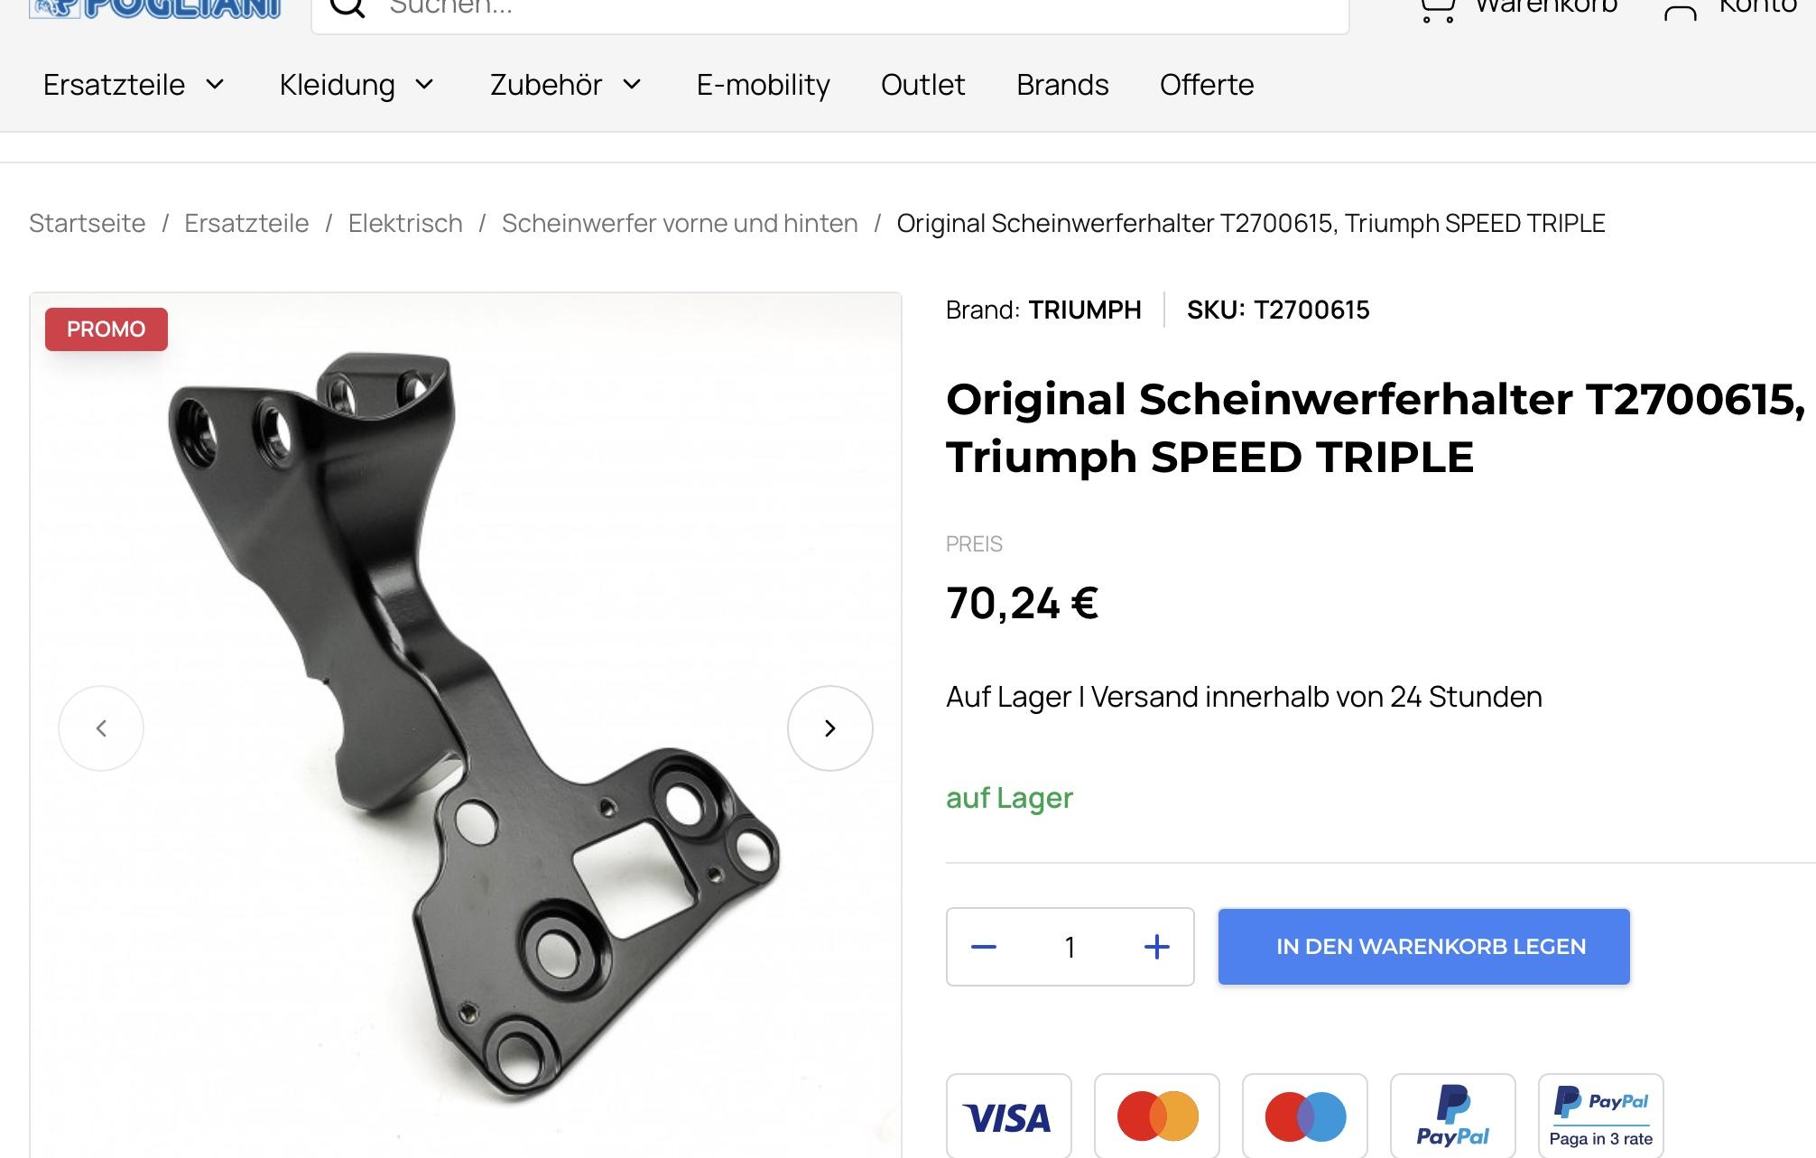
Task: Decrease quantity with minus icon
Action: [984, 947]
